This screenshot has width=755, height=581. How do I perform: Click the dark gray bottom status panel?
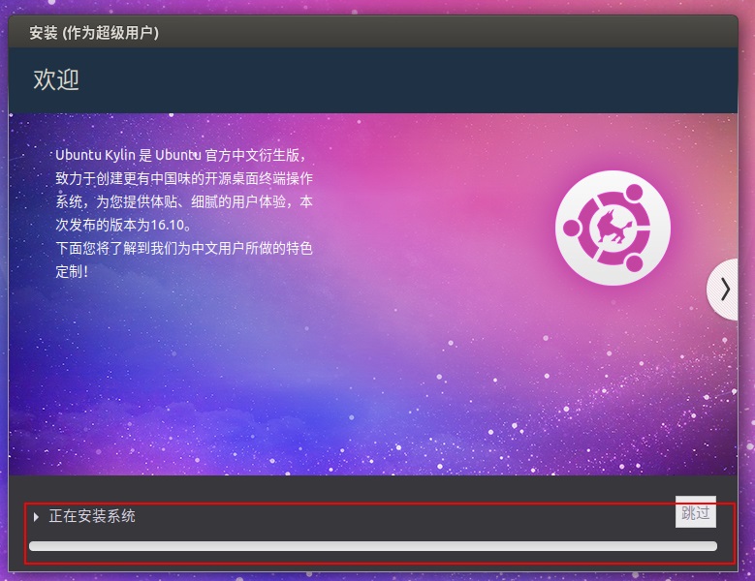pyautogui.click(x=388, y=490)
